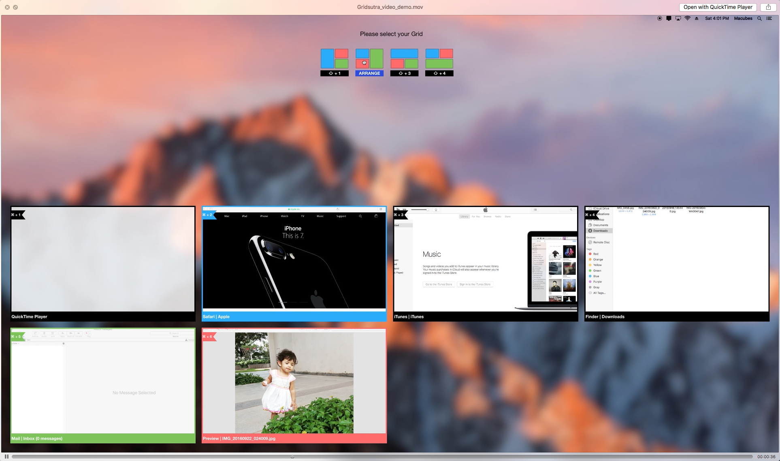Open Spotlight search in menu bar

point(759,18)
